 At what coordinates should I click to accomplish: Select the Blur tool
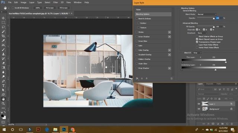click(3, 72)
